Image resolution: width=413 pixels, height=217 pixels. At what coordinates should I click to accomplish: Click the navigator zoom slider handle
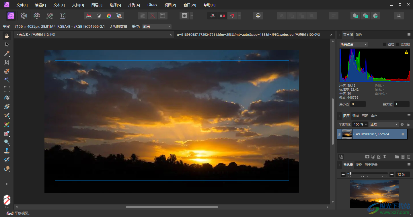[x=350, y=174]
